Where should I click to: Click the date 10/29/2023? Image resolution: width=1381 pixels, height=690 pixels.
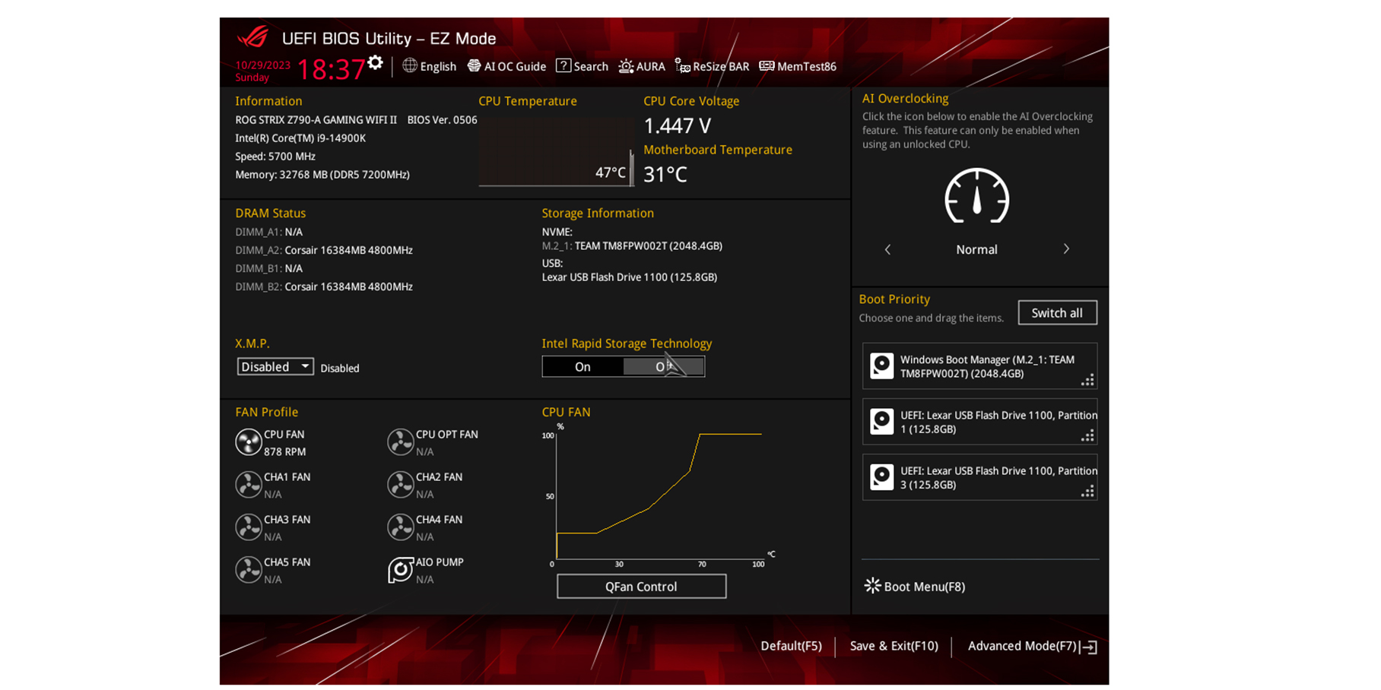point(262,65)
